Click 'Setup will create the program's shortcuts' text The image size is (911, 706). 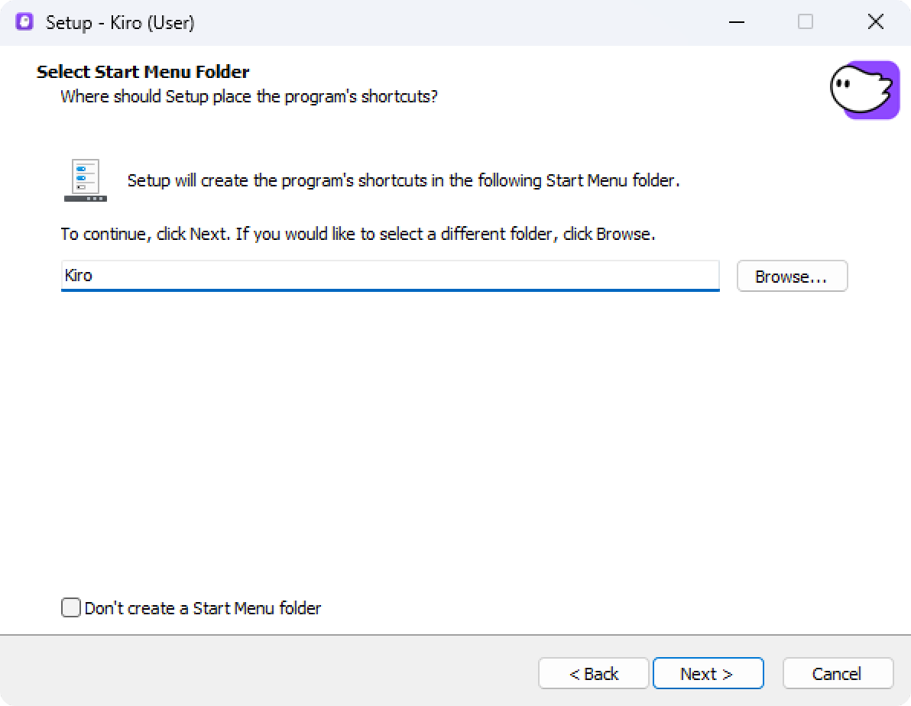point(404,181)
